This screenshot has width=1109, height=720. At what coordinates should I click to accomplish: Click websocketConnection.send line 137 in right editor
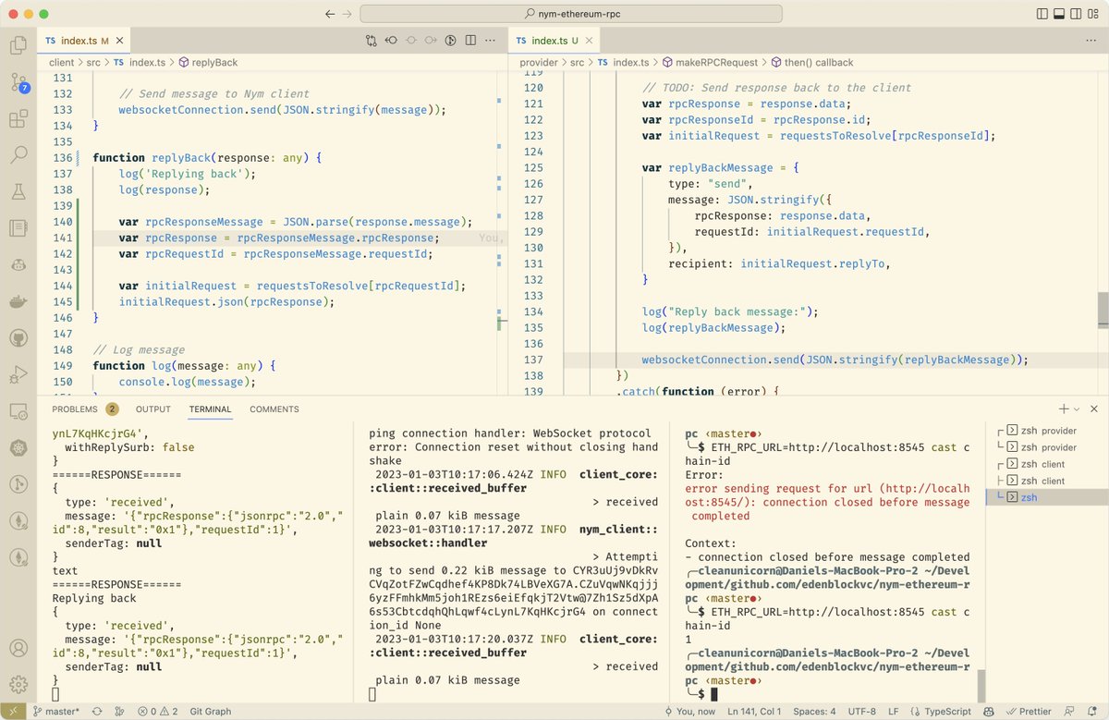point(835,360)
